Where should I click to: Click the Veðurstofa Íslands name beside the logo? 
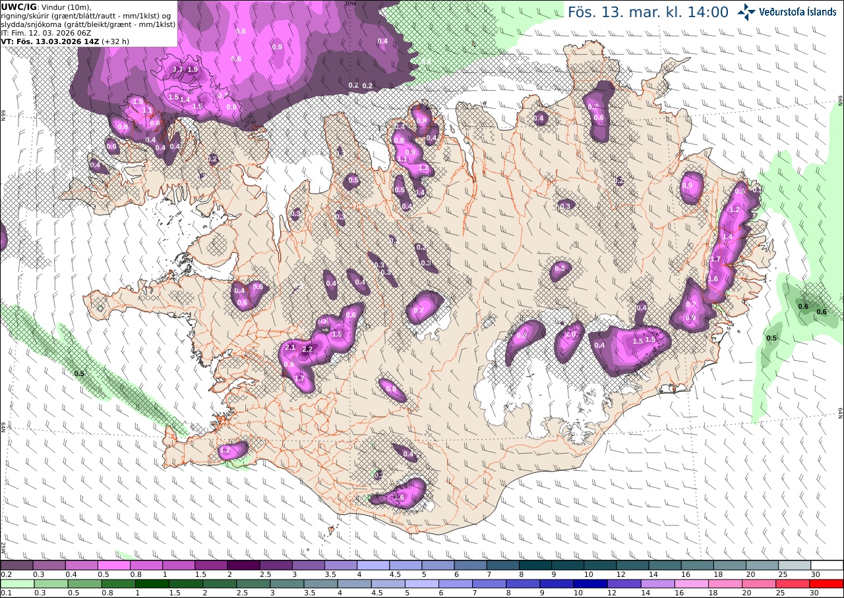click(798, 12)
